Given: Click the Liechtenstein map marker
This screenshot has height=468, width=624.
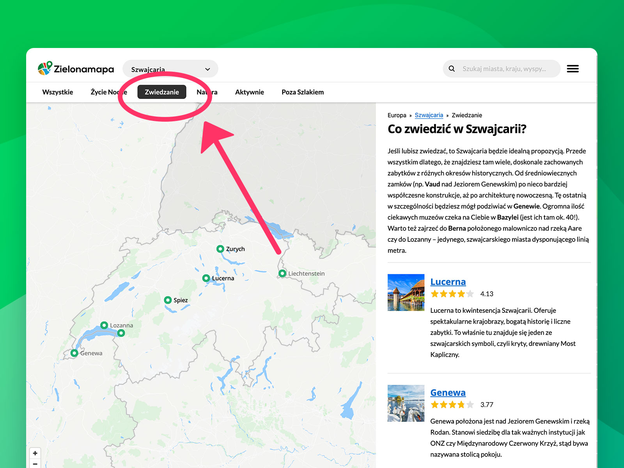Looking at the screenshot, I should (x=282, y=273).
